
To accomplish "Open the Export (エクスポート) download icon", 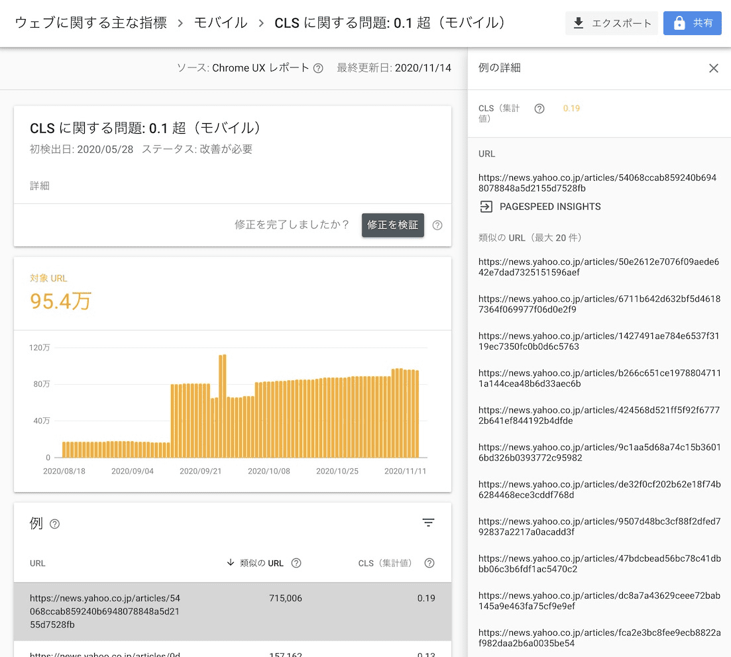I will (x=580, y=23).
